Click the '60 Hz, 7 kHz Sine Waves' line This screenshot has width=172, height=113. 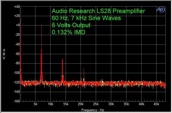pos(86,18)
